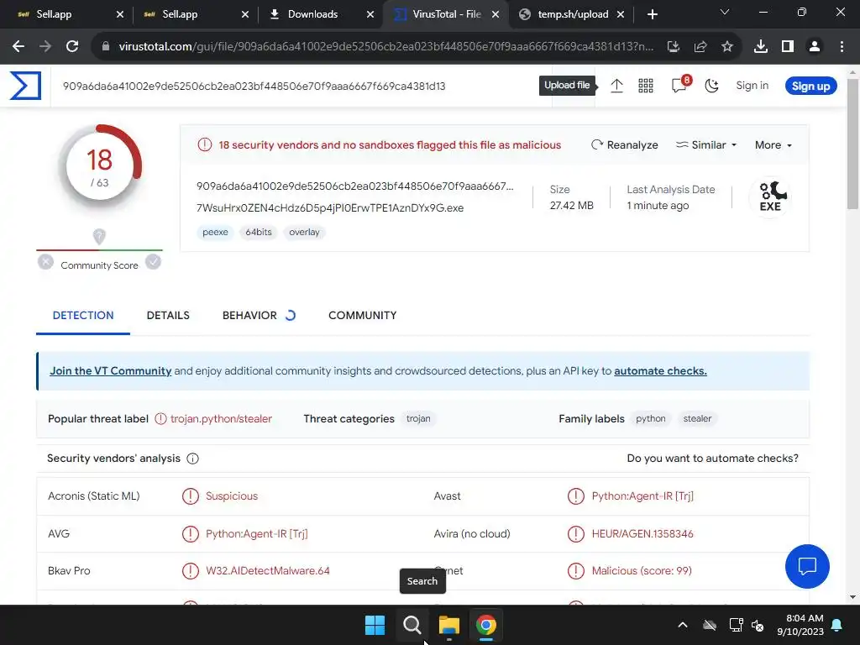Click the popular threat label trojan.python/stealer

[x=221, y=418]
